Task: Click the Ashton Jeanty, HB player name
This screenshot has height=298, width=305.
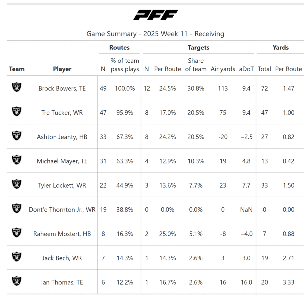Action: 62,137
